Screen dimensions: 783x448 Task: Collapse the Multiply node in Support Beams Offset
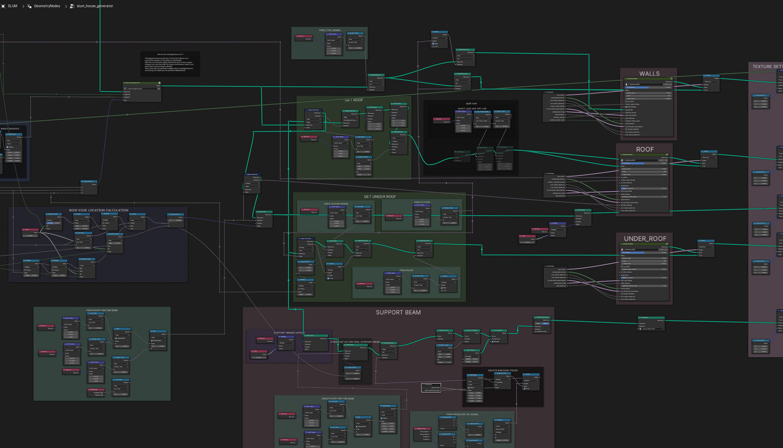tap(279, 337)
